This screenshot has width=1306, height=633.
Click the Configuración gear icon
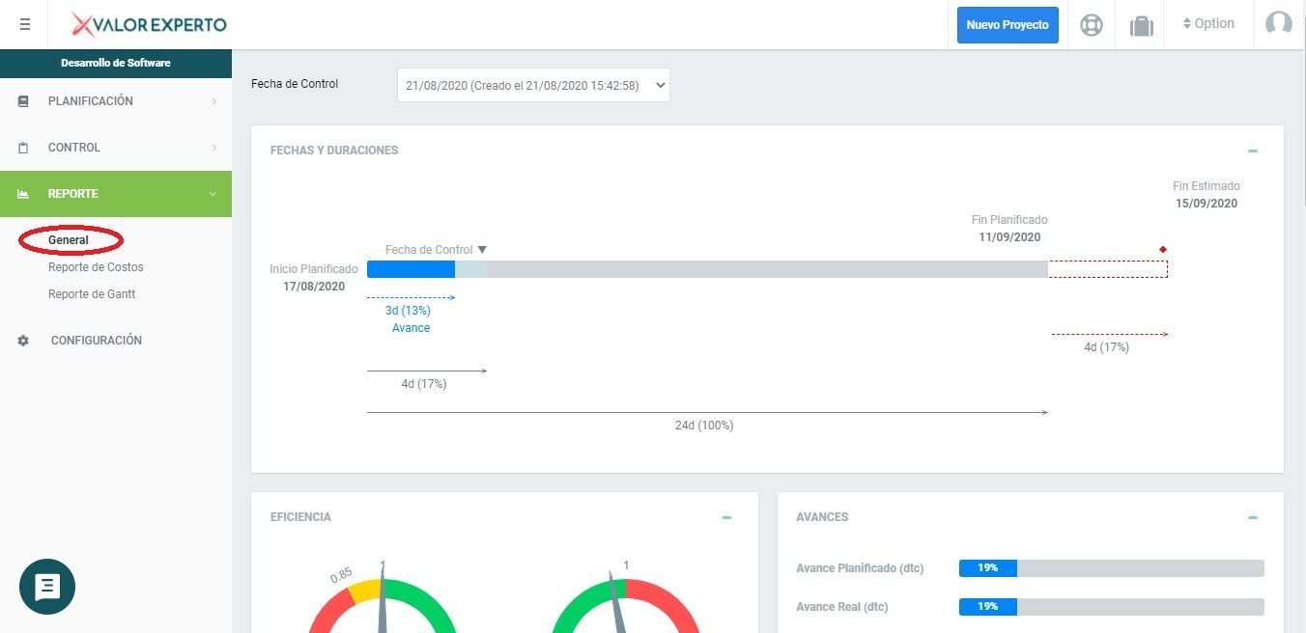point(24,341)
